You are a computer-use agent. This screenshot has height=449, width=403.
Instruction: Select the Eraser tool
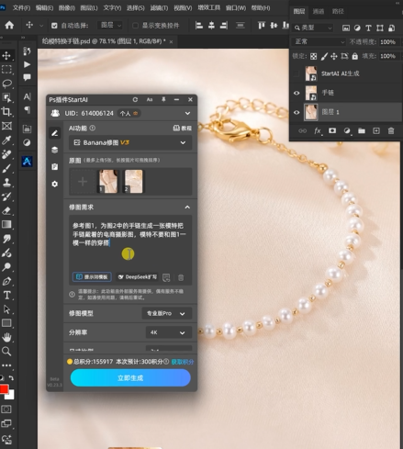click(x=6, y=210)
